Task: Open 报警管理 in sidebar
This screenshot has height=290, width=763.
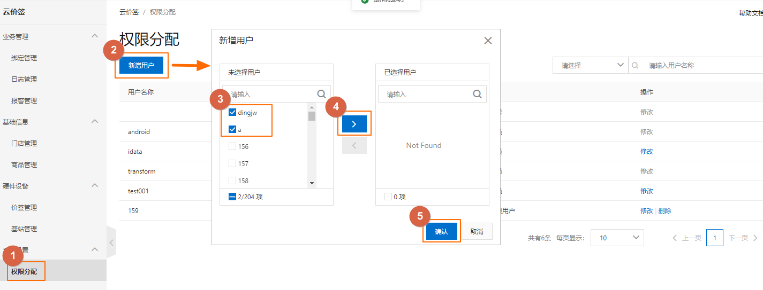Action: [24, 100]
